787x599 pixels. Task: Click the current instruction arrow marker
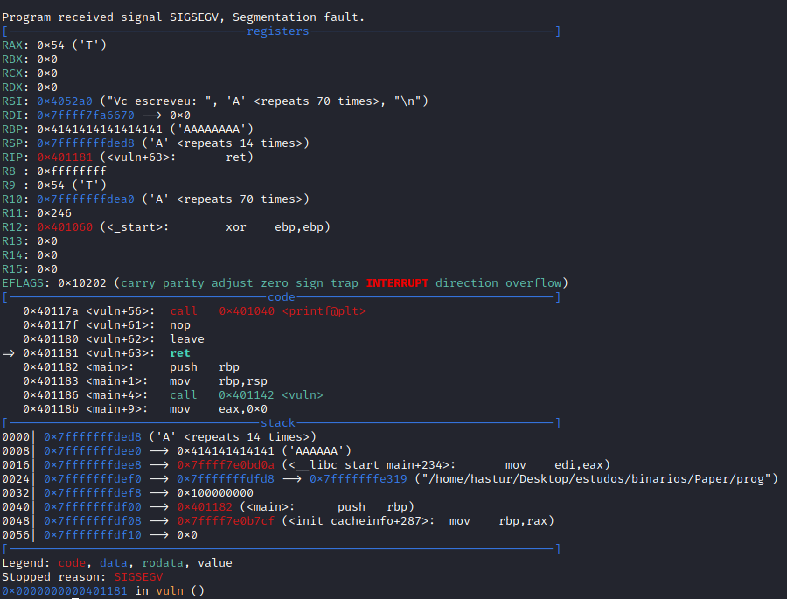tap(9, 353)
